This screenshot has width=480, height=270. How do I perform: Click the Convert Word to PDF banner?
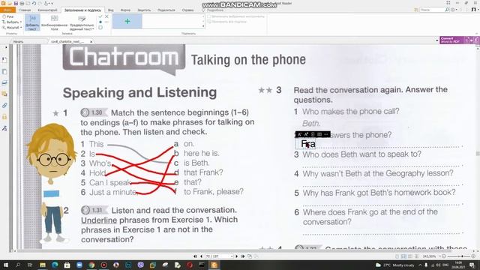point(459,40)
